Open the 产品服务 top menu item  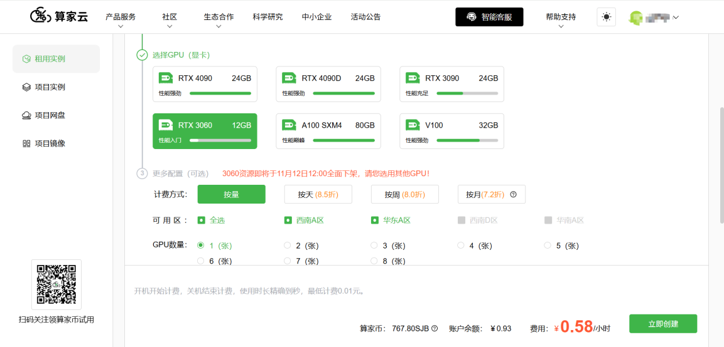click(121, 17)
